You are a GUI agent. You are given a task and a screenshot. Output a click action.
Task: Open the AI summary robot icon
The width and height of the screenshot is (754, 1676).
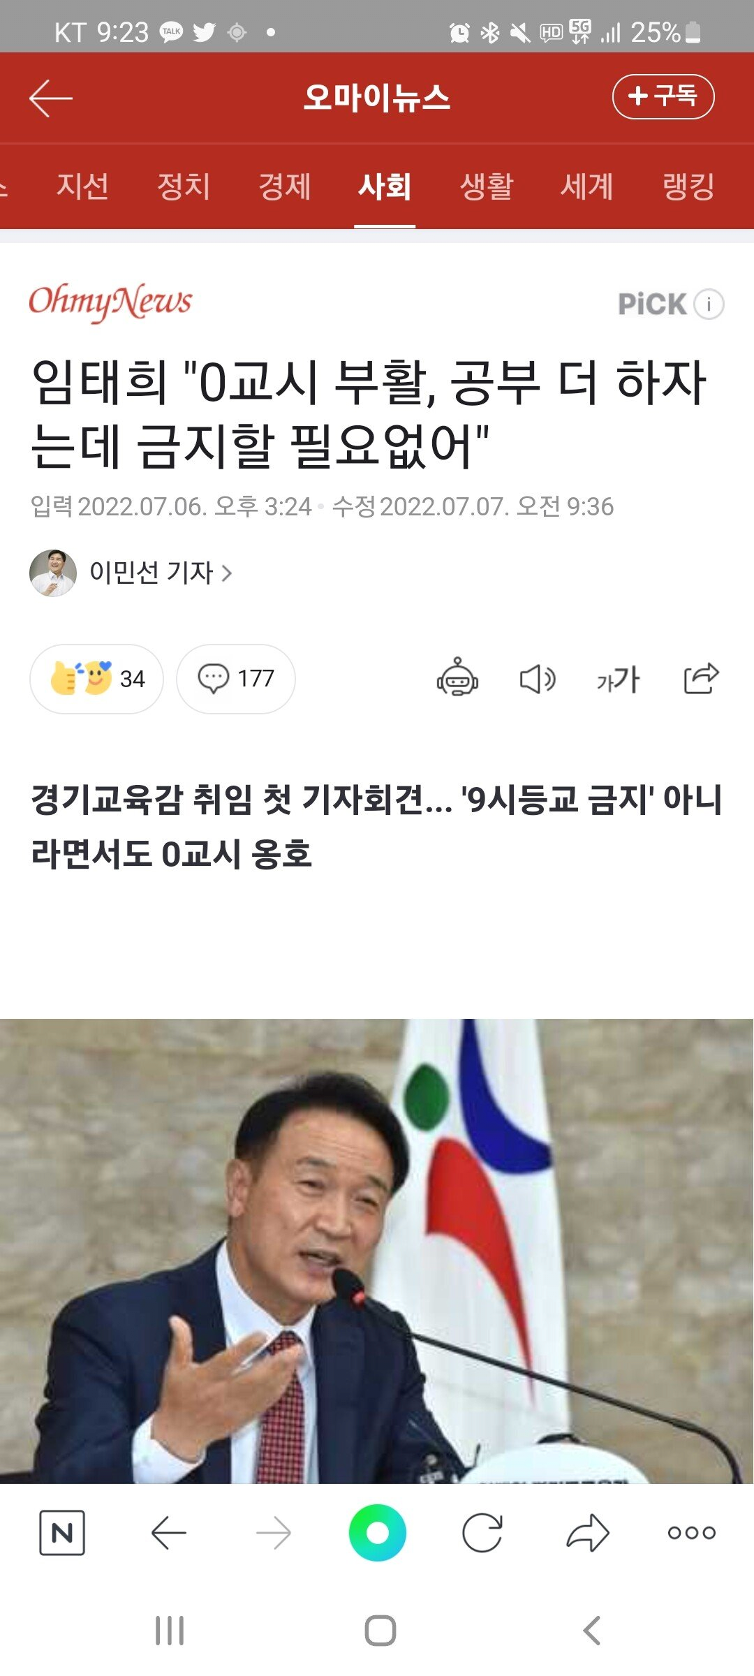pos(457,677)
